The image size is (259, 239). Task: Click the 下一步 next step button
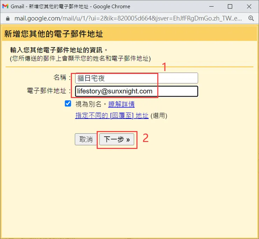pos(117,139)
